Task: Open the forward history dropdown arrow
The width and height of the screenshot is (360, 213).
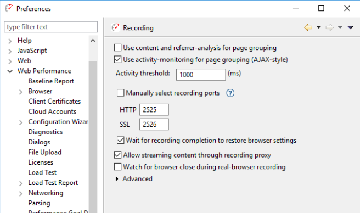Action: tap(340, 27)
